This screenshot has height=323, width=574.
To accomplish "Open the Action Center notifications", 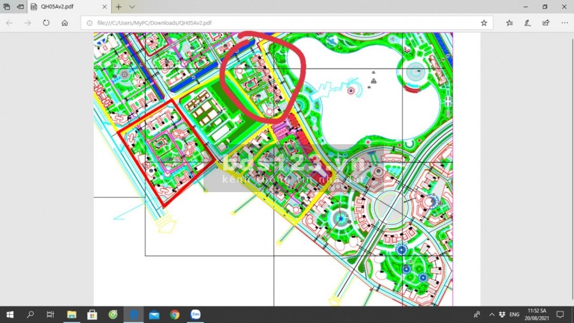I will [x=560, y=315].
